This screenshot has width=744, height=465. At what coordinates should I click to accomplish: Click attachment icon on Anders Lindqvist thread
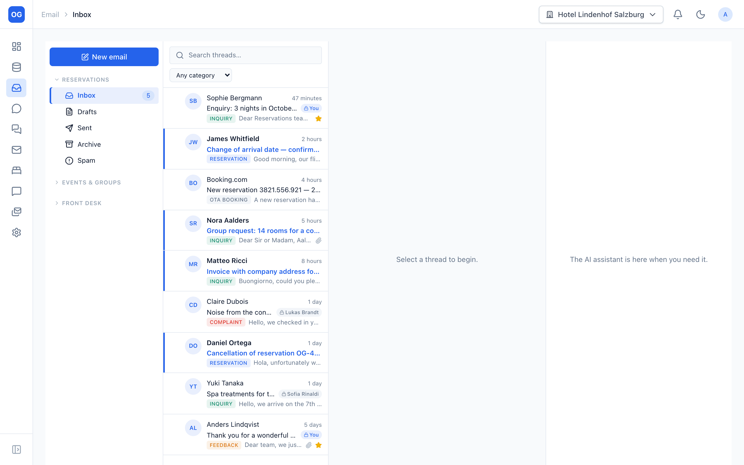click(309, 445)
